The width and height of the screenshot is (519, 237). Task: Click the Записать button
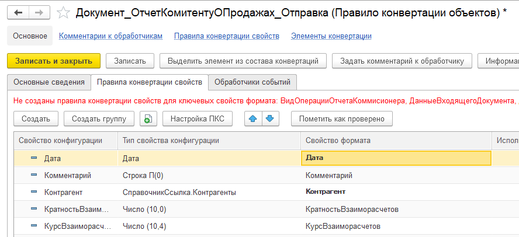[130, 61]
